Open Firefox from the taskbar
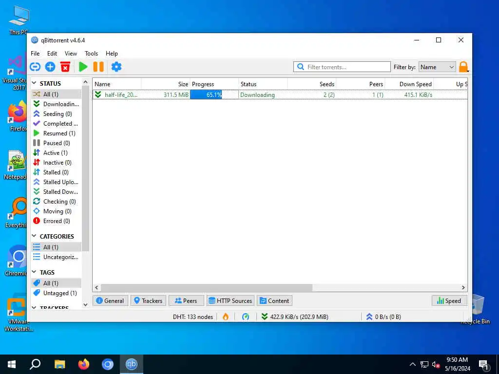The width and height of the screenshot is (499, 374). click(x=84, y=364)
